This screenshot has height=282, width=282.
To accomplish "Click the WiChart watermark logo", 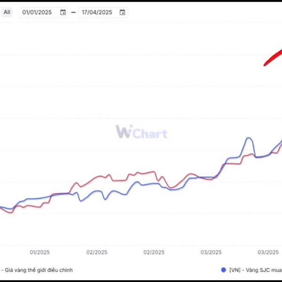I will pyautogui.click(x=141, y=132).
